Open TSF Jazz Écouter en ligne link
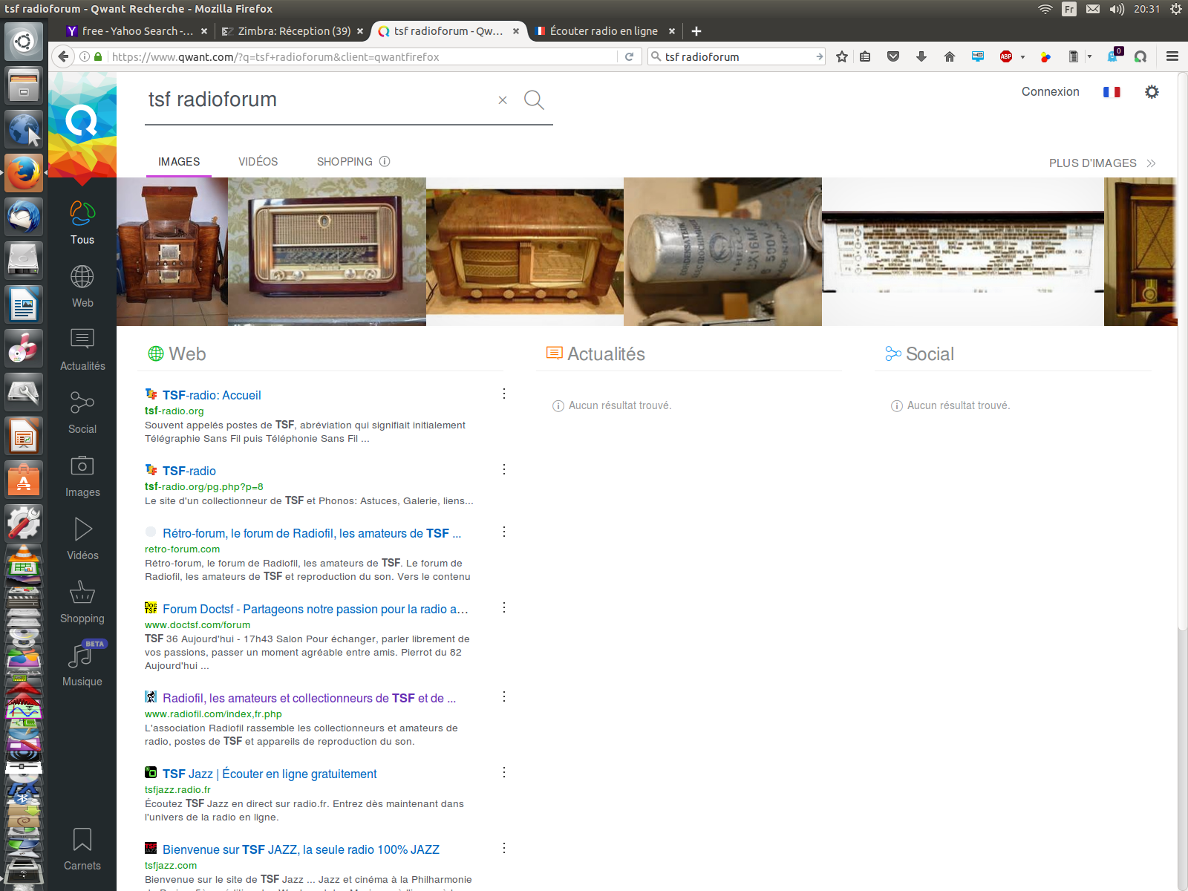 pyautogui.click(x=270, y=774)
